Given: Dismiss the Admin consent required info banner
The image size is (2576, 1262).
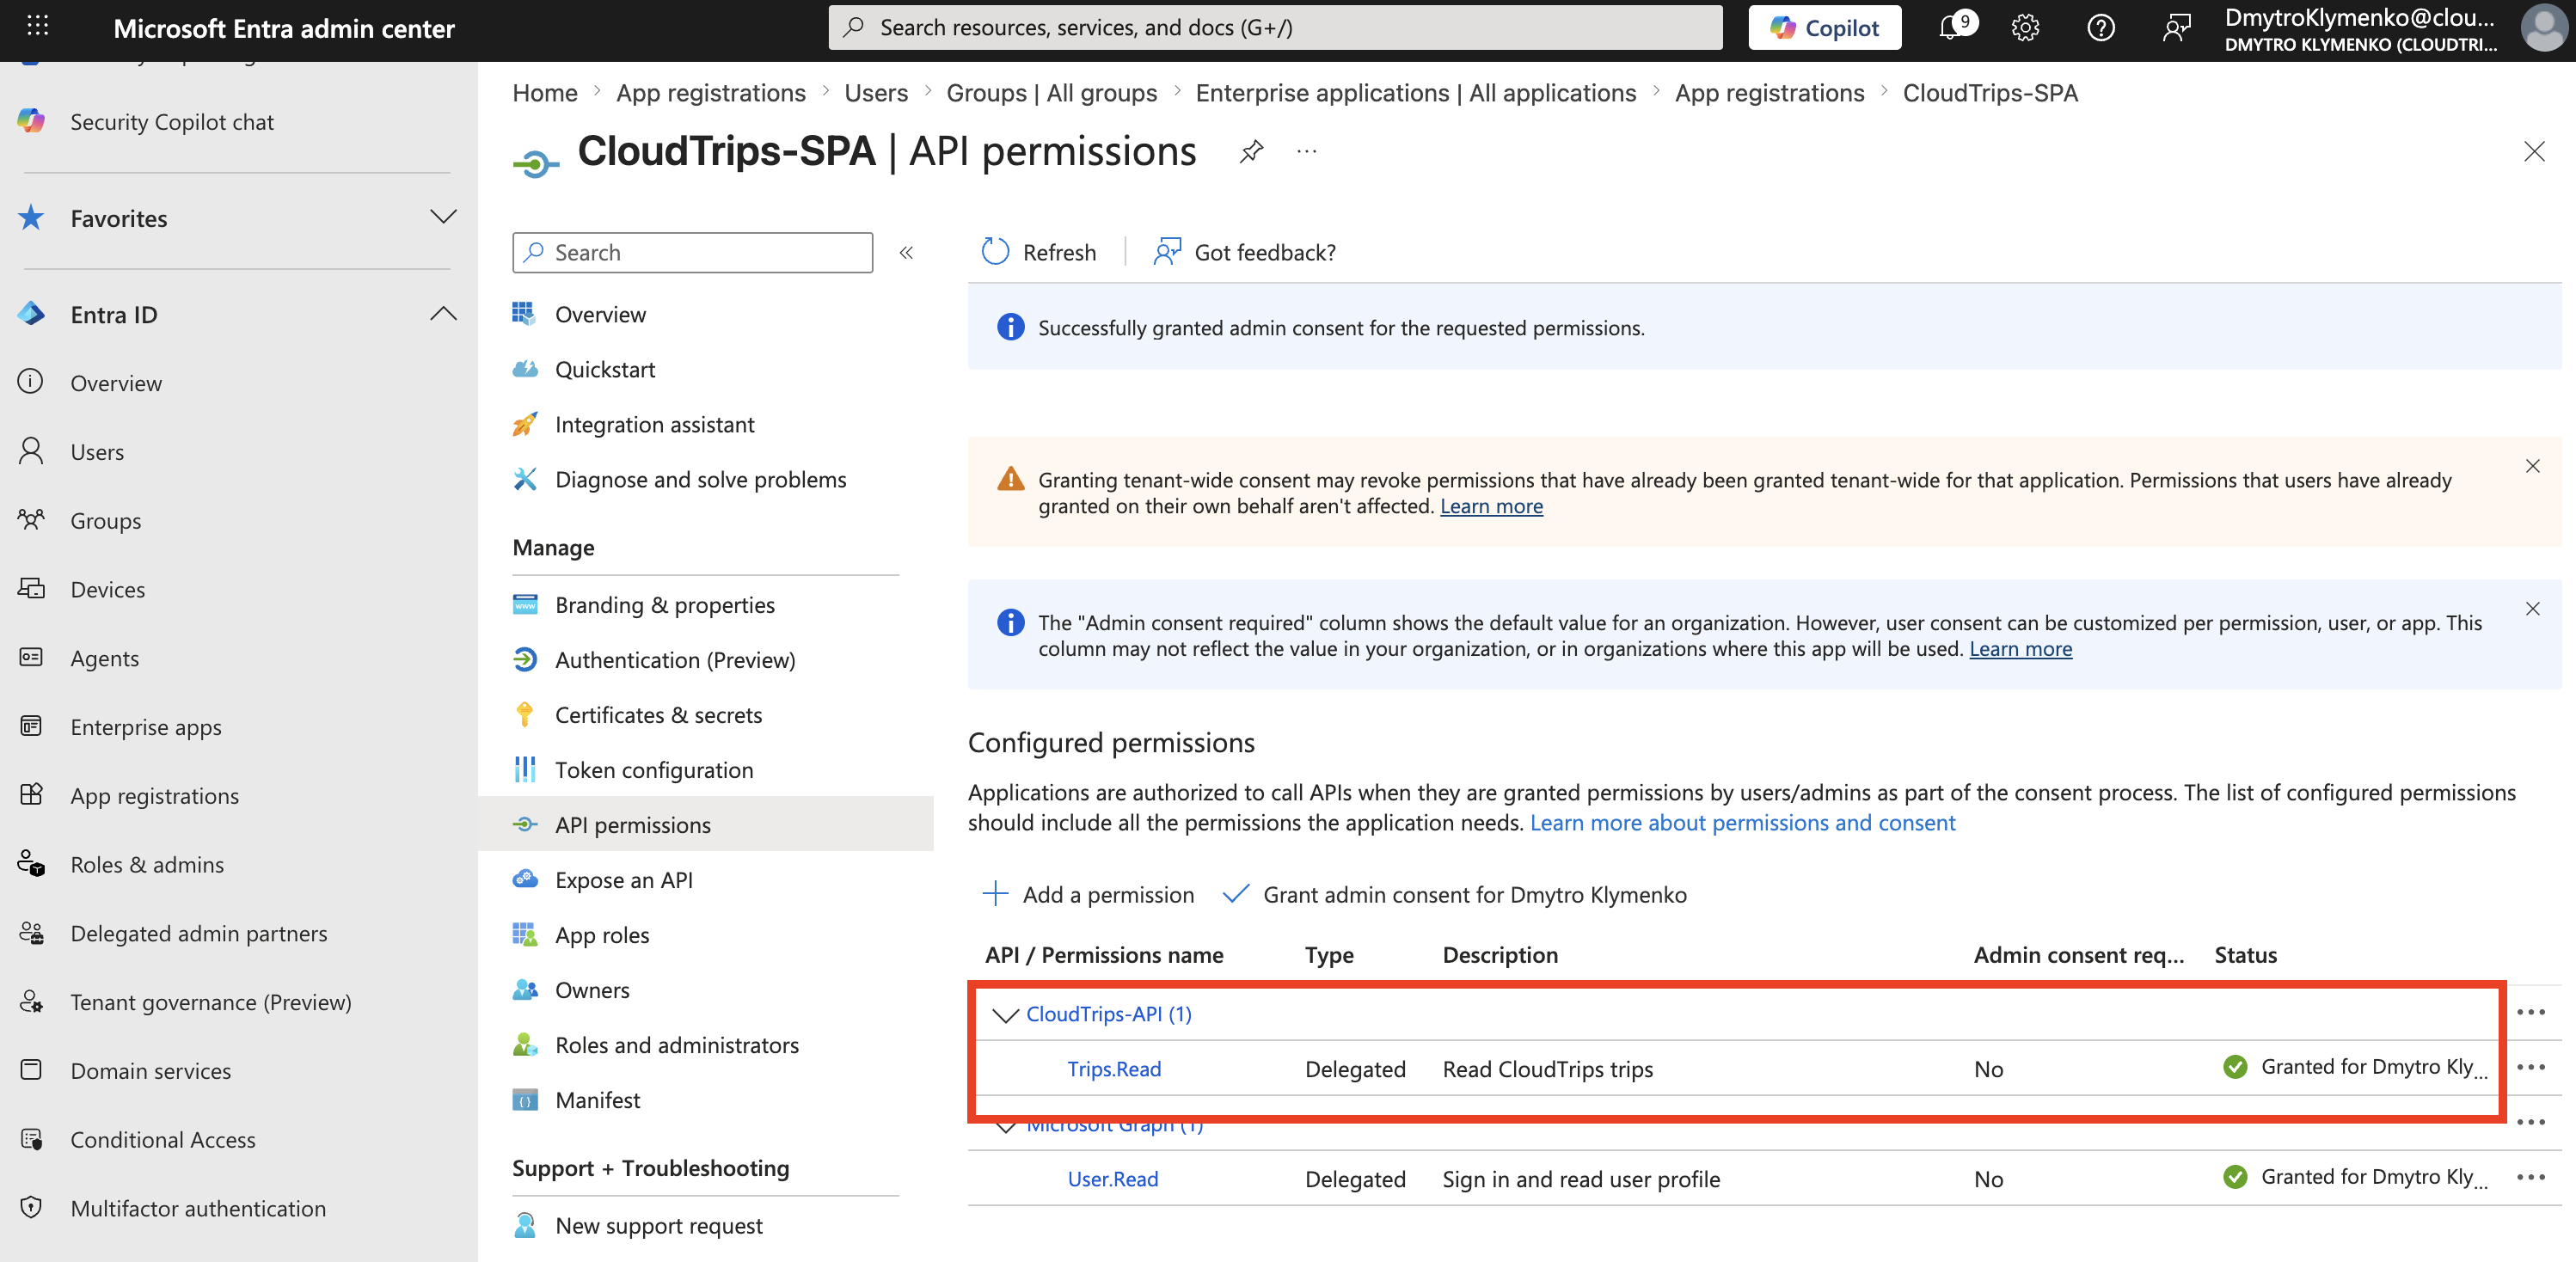Looking at the screenshot, I should (x=2532, y=609).
